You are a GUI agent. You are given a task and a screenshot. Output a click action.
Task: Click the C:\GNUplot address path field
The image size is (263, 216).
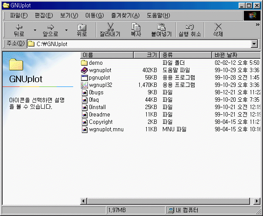[139, 44]
